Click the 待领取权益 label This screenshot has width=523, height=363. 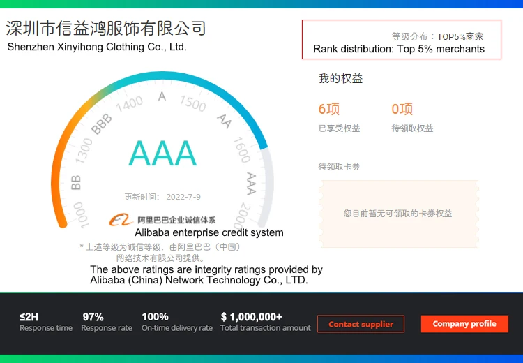pyautogui.click(x=412, y=128)
